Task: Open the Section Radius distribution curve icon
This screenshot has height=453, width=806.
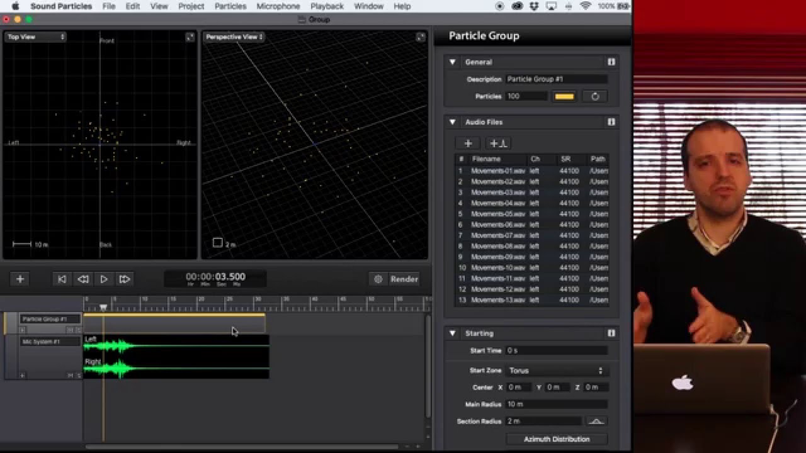Action: 596,421
